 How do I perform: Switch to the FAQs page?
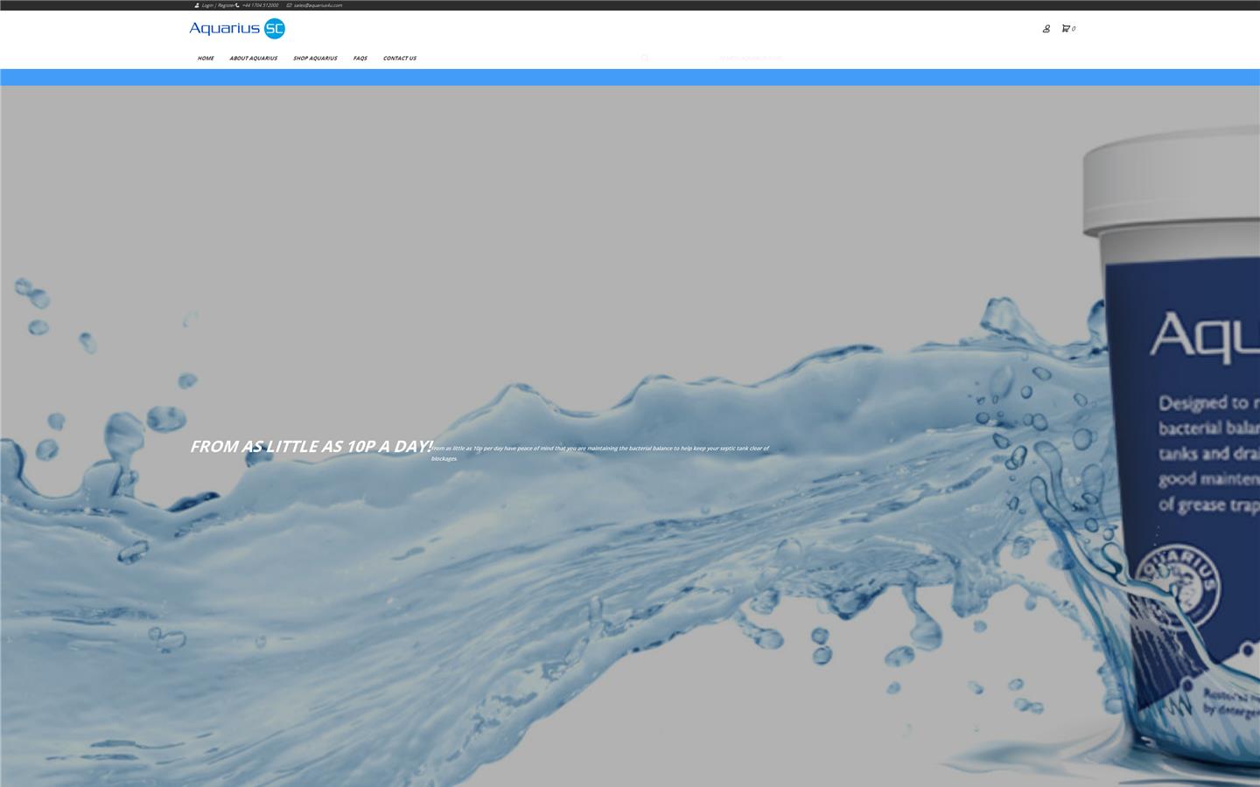[x=360, y=59]
